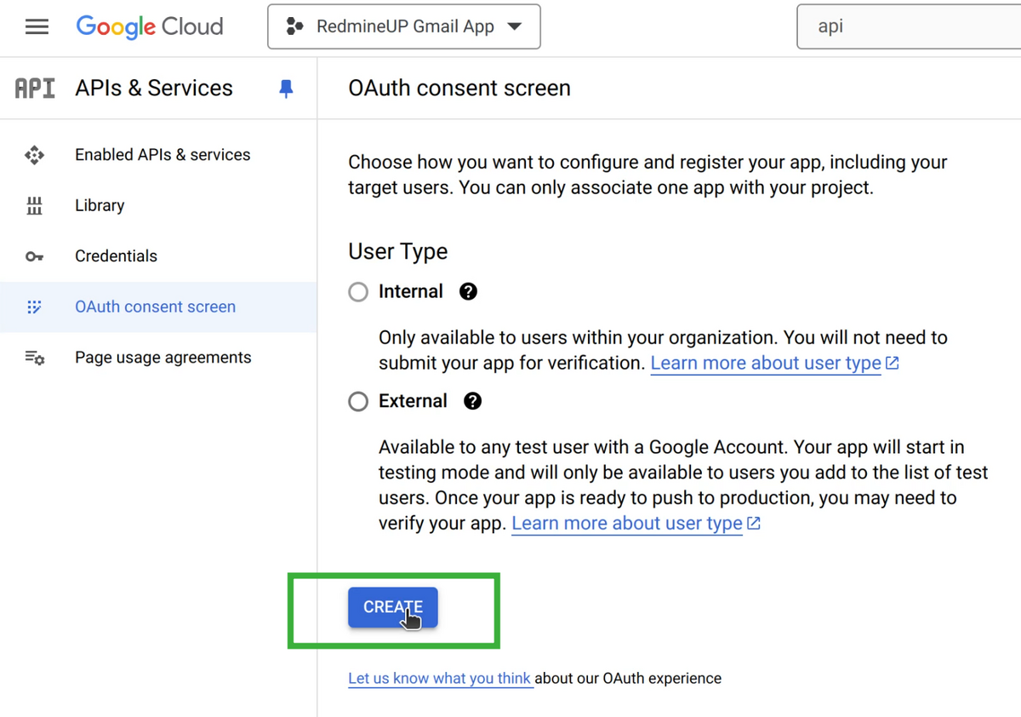This screenshot has width=1021, height=717.
Task: Click the api search field
Action: click(910, 26)
